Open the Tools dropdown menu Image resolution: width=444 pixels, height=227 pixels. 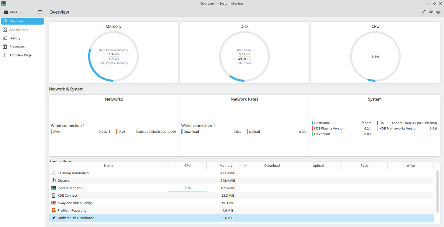tap(13, 12)
